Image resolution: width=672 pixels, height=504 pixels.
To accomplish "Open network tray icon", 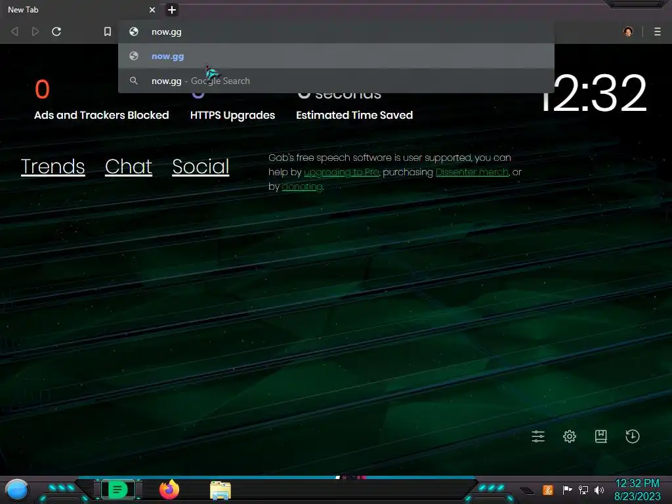I will click(x=583, y=490).
